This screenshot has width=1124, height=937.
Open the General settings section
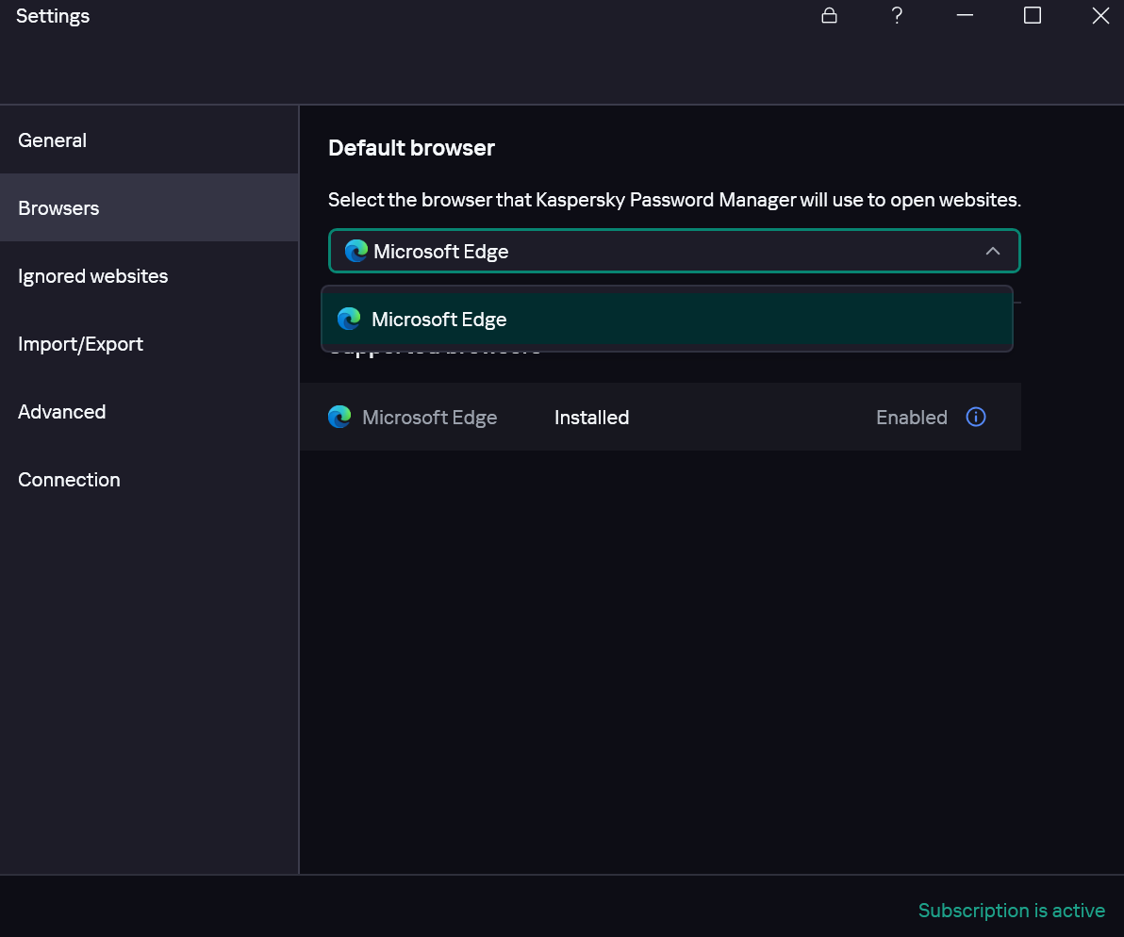pos(53,140)
